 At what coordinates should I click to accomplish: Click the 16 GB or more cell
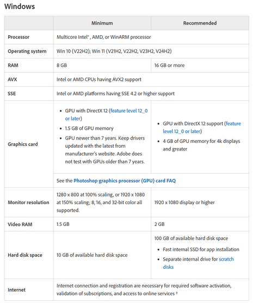click(x=200, y=65)
